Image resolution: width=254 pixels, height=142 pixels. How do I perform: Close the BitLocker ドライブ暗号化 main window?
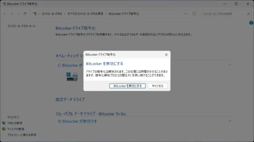(248, 4)
